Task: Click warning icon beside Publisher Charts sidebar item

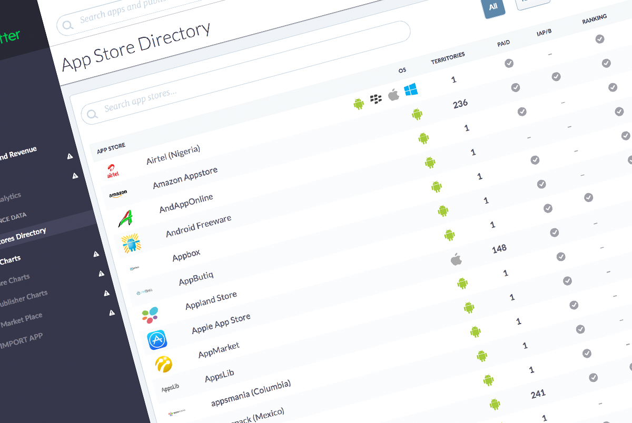Action: pos(106,293)
